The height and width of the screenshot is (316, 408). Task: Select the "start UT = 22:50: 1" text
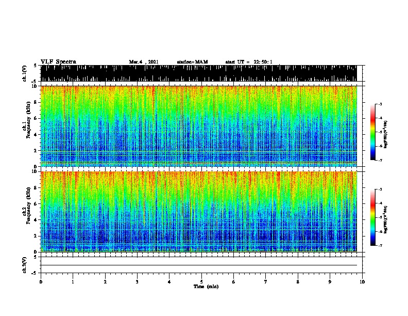[249, 62]
